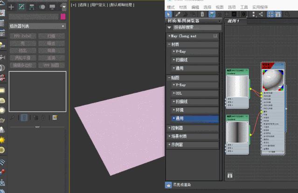Image resolution: width=298 pixels, height=193 pixels.
Task: Toggle Show Shaded Material in Viewport
Action: coord(227,14)
